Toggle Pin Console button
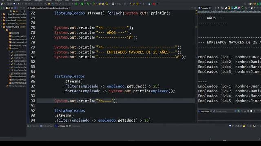The width and height of the screenshot is (261, 146). click(x=243, y=8)
